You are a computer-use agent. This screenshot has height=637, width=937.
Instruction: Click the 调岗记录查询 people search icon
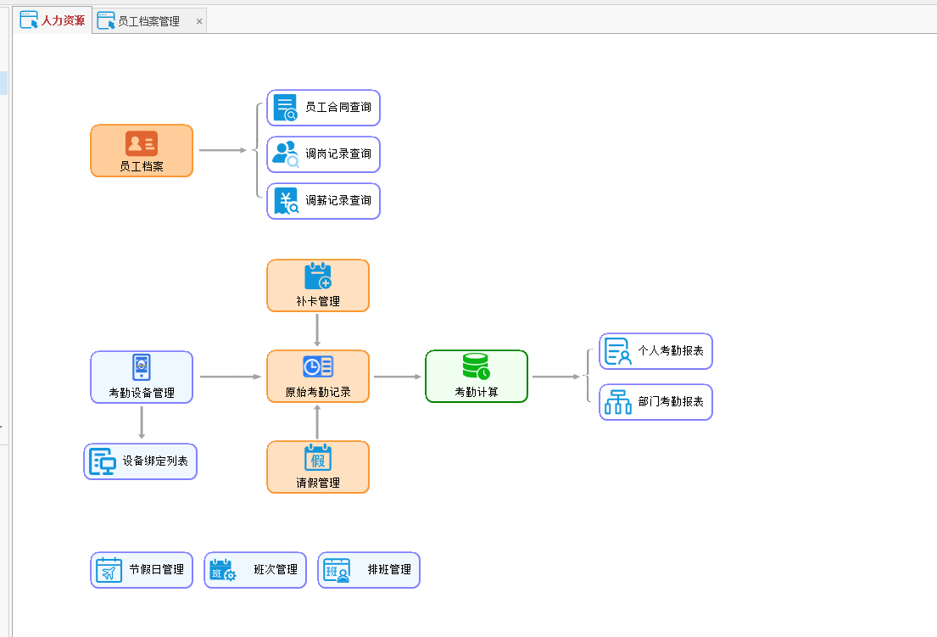point(286,154)
